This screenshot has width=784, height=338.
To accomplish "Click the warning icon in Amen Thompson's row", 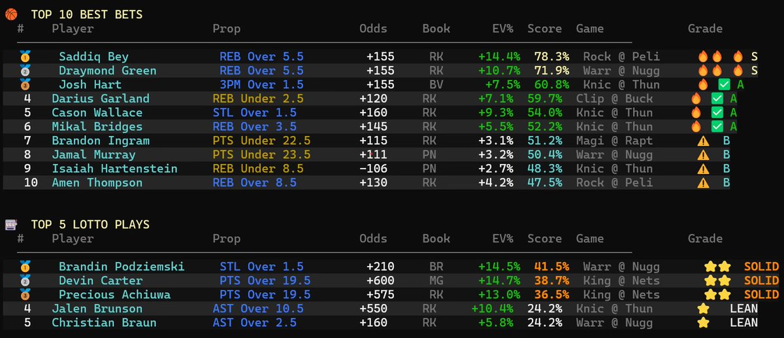I will click(703, 182).
